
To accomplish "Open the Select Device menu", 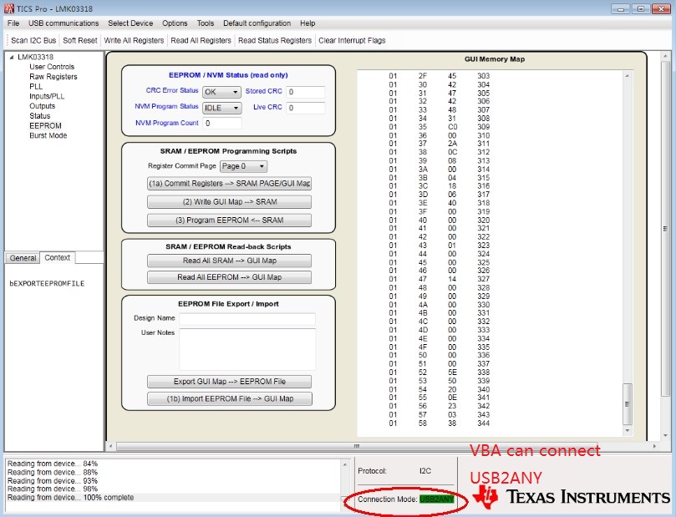I will click(130, 23).
